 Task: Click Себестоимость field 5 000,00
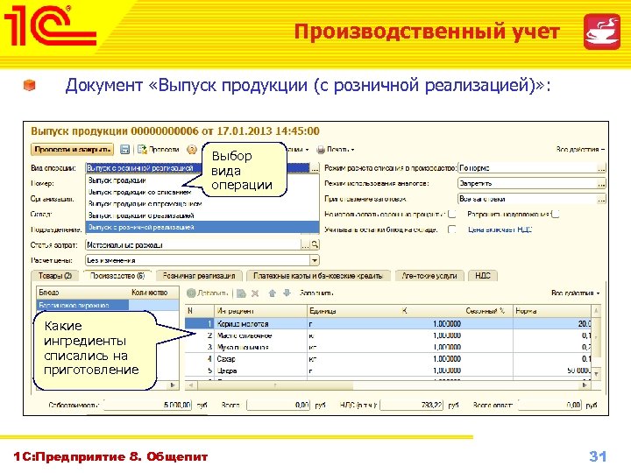click(x=148, y=405)
